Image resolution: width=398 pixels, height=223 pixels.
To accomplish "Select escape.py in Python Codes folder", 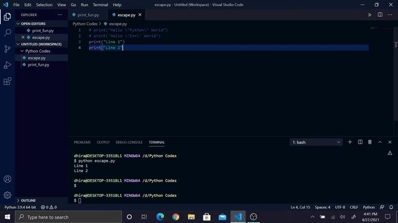I will (x=42, y=58).
